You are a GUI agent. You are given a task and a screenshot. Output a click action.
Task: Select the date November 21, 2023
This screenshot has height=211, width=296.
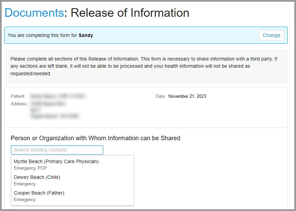pyautogui.click(x=187, y=96)
